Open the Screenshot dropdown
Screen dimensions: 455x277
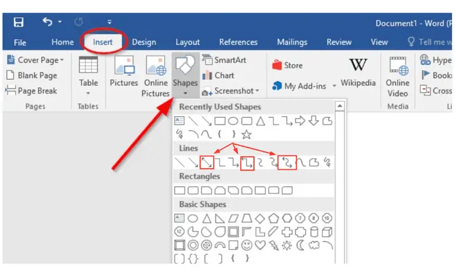point(231,91)
